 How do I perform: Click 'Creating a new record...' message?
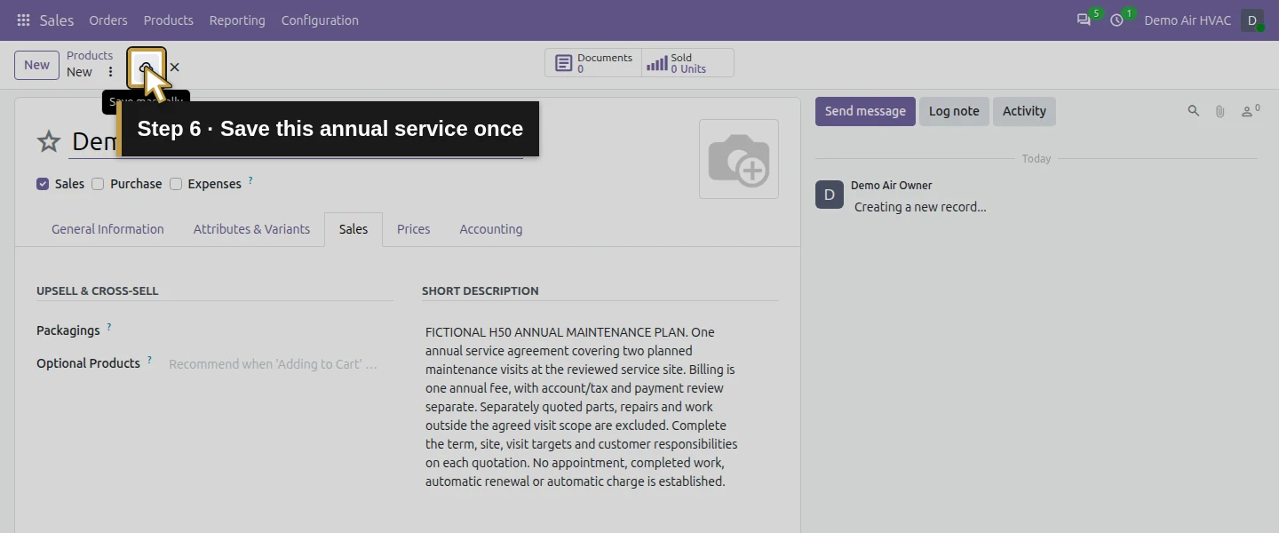click(920, 207)
